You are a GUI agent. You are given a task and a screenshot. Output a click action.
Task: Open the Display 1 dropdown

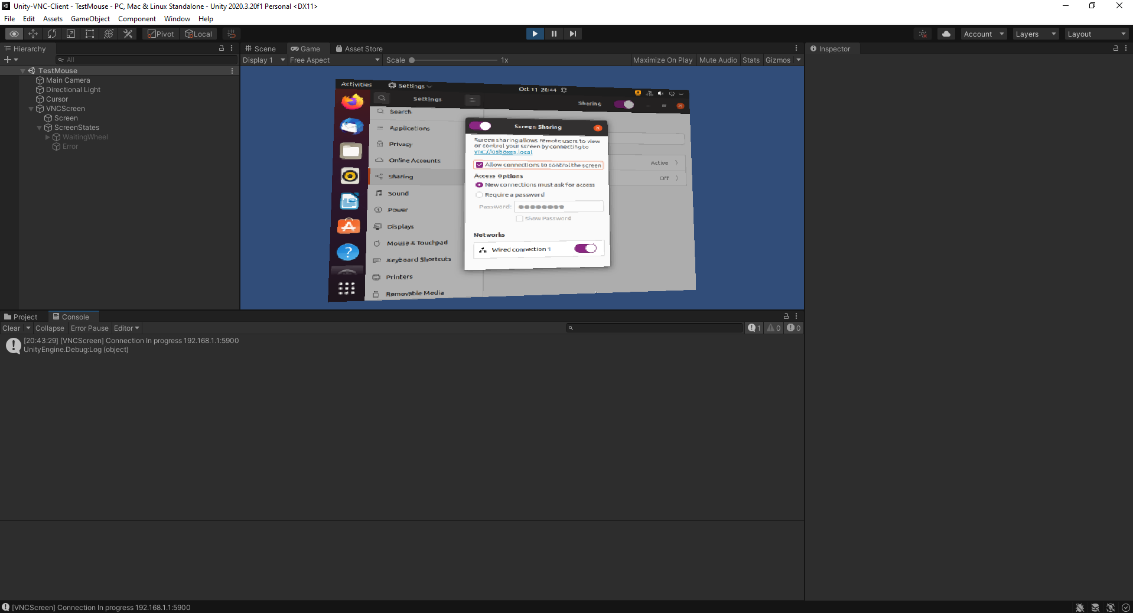point(263,60)
